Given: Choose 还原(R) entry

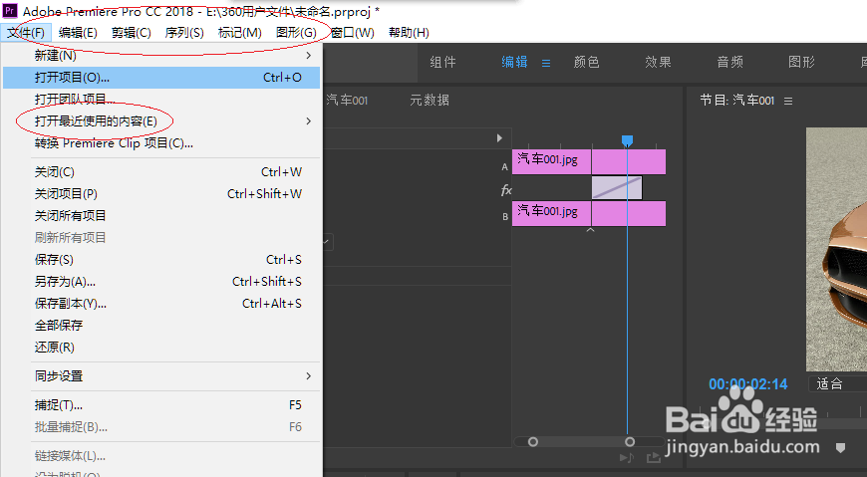Looking at the screenshot, I should pyautogui.click(x=161, y=348).
